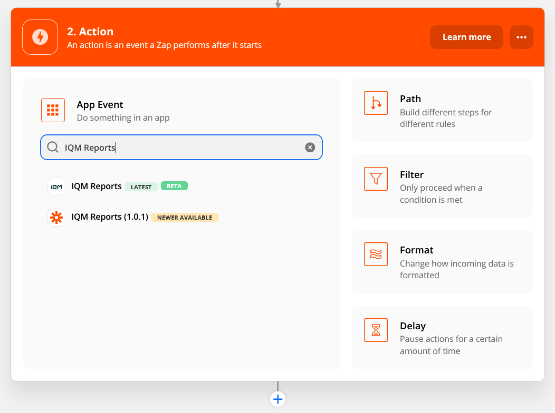Screen dimensions: 555x413
Task: Choose Delay to pause actions
Action: pyautogui.click(x=442, y=338)
